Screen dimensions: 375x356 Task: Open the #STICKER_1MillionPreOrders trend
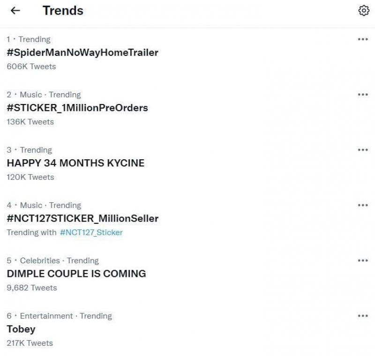pos(77,108)
